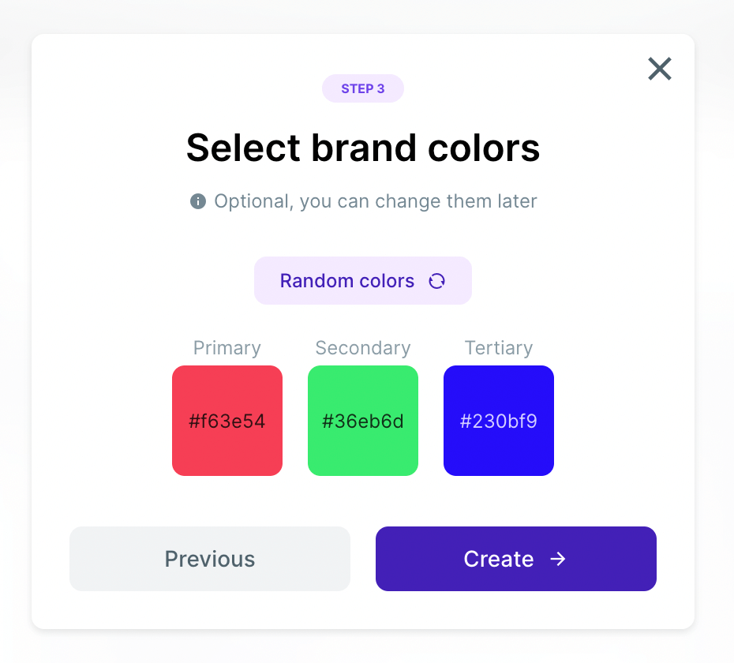This screenshot has width=734, height=663.
Task: Select the #230bf9 hex code text
Action: 499,421
